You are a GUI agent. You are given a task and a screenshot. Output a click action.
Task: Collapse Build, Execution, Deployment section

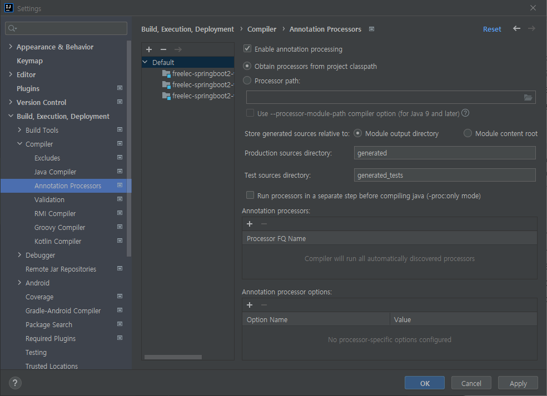[11, 116]
